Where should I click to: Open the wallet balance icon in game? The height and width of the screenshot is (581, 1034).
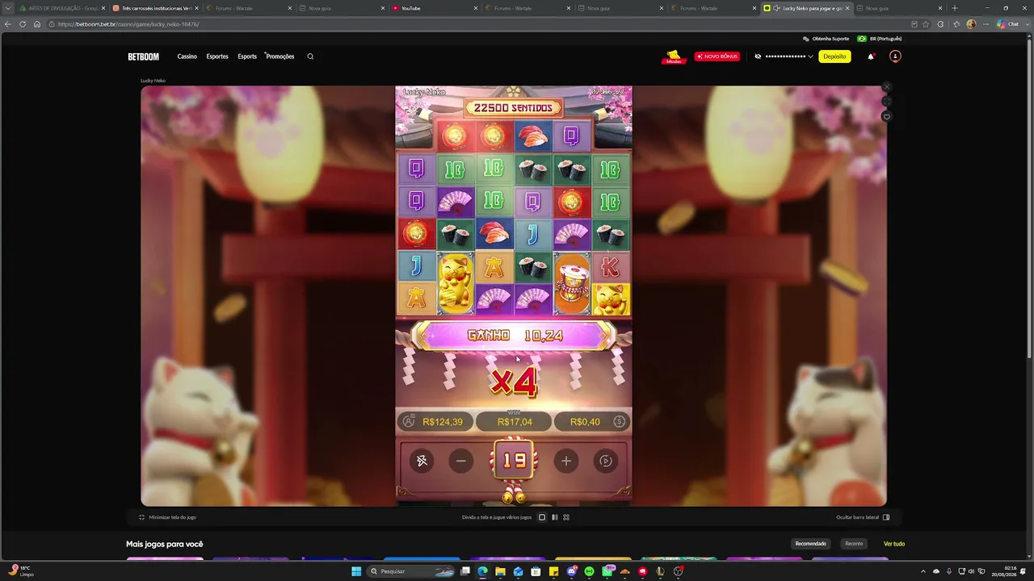point(409,421)
